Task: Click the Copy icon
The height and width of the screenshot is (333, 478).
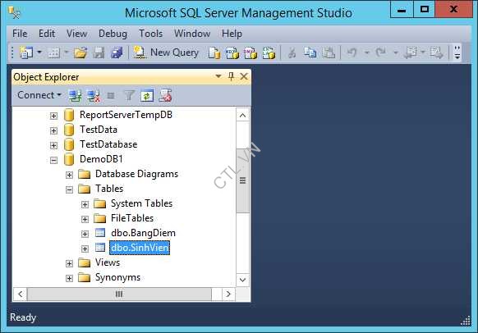Action: click(310, 52)
